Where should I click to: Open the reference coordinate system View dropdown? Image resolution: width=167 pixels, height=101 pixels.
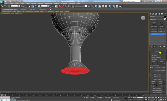click(x=44, y=6)
